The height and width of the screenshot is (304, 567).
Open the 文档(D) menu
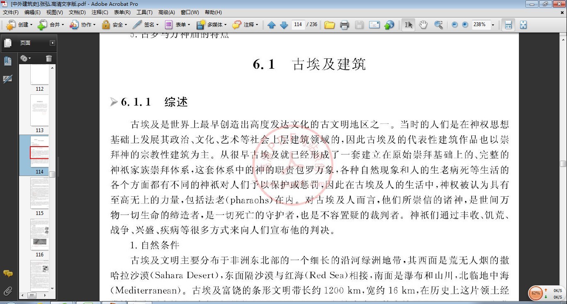pyautogui.click(x=77, y=12)
